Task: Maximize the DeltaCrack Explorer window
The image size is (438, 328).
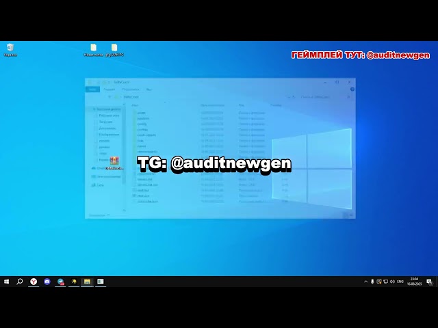Action: click(337, 82)
